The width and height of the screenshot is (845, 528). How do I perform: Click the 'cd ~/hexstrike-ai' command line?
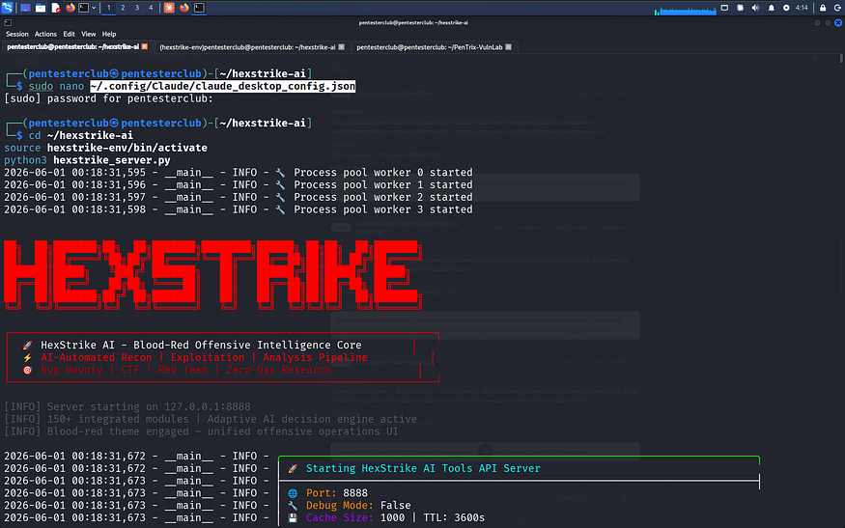81,135
